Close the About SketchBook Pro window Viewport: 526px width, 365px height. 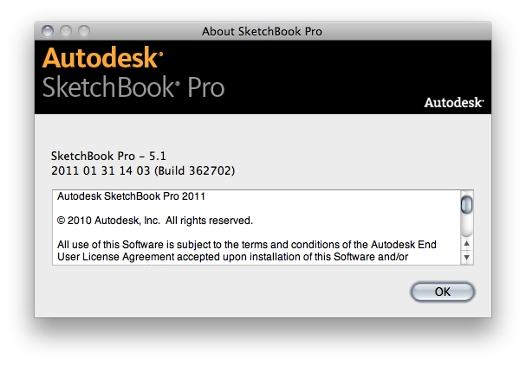click(49, 31)
